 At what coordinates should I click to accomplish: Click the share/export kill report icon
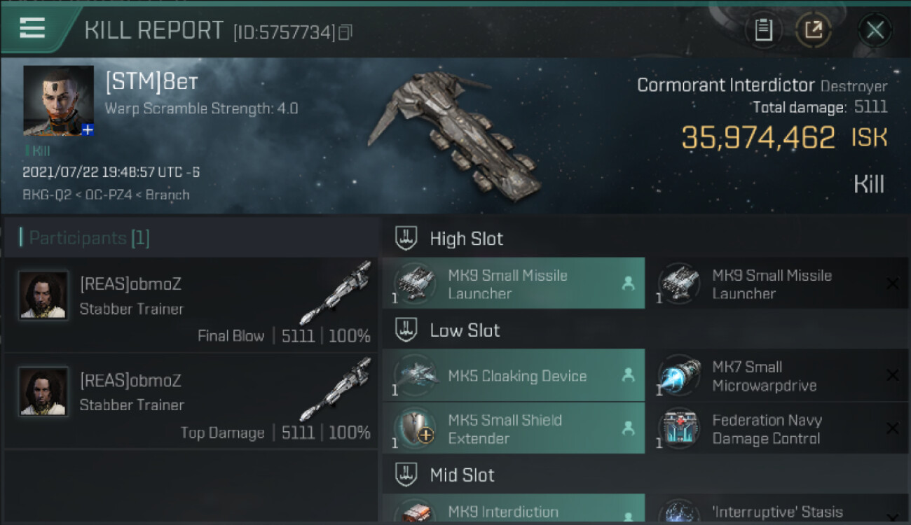814,30
